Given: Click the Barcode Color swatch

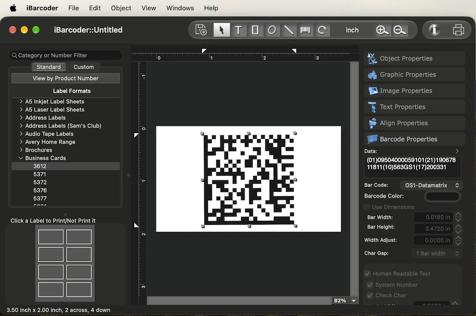Looking at the screenshot, I should click(x=443, y=196).
